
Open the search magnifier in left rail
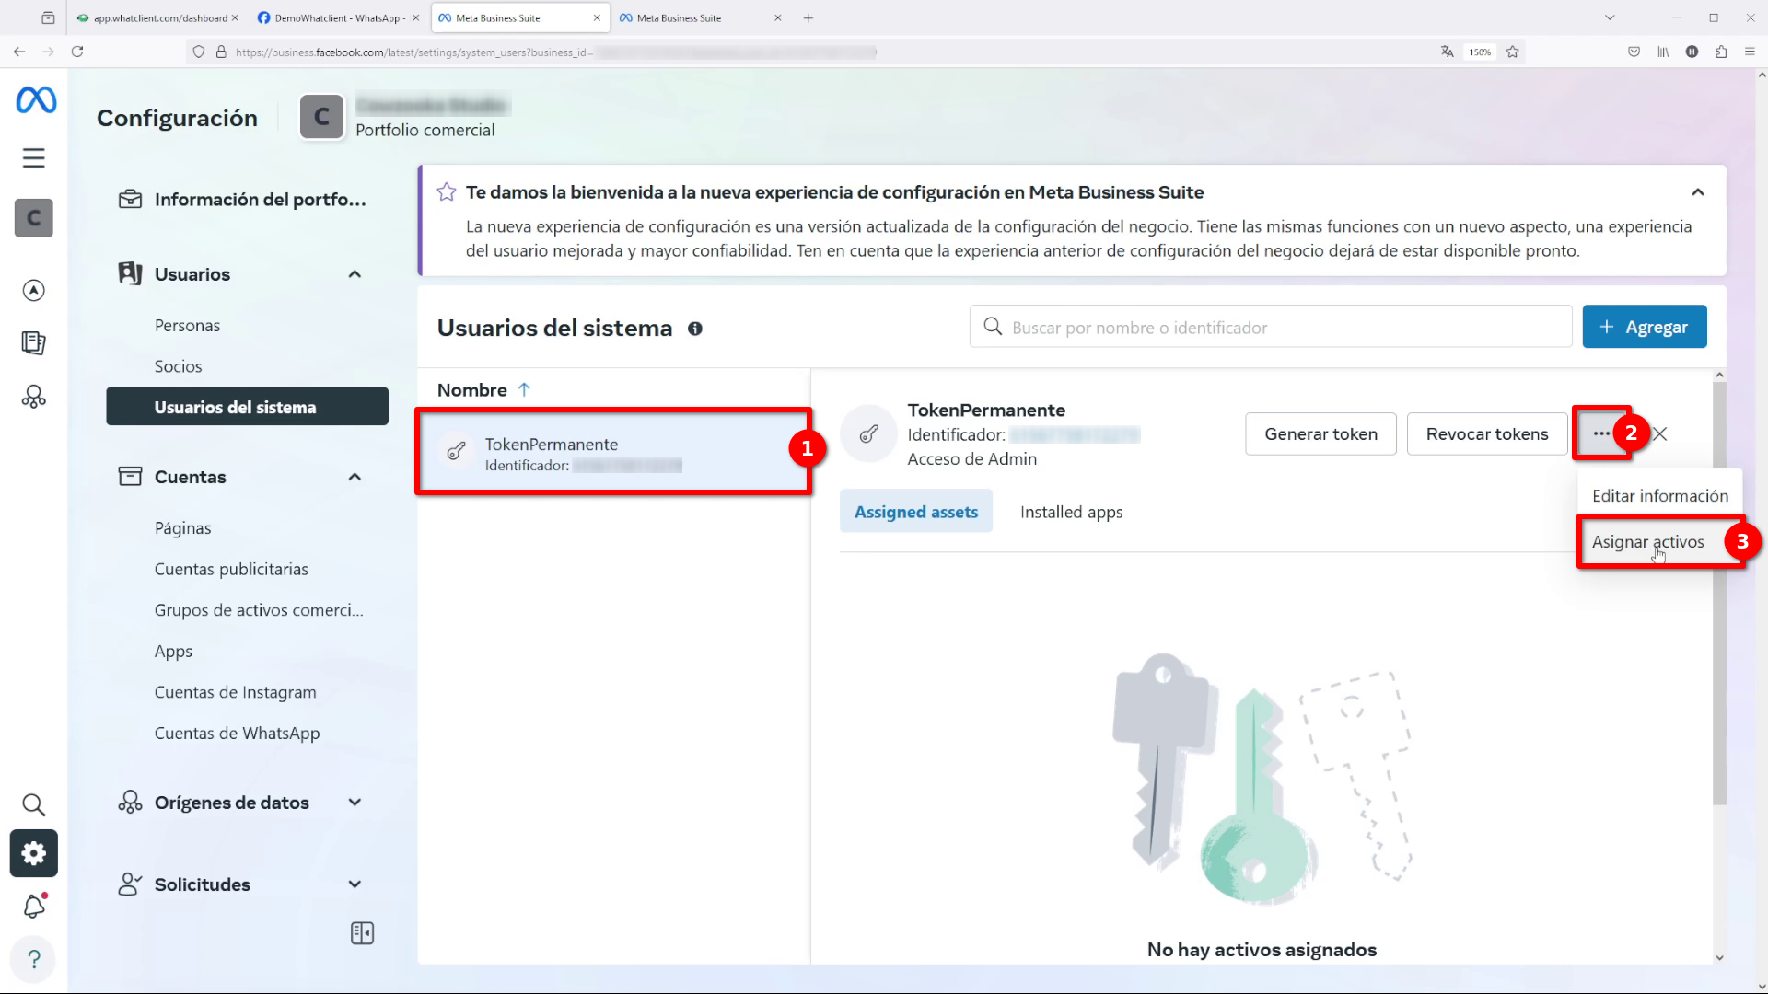(x=34, y=804)
